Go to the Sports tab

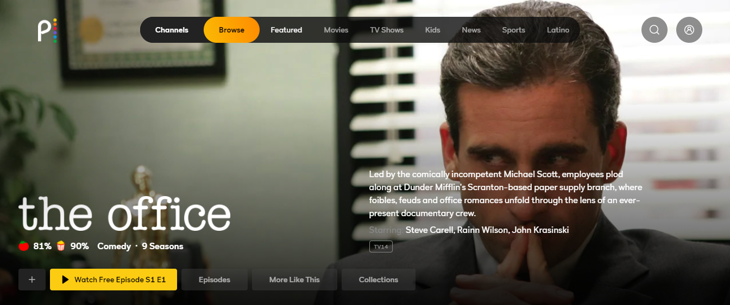[x=514, y=30]
